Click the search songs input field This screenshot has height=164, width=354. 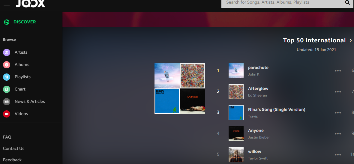[x=282, y=3]
